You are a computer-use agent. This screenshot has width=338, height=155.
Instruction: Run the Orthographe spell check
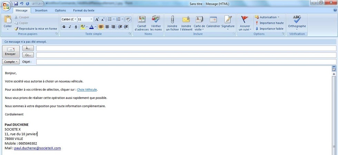tap(297, 20)
